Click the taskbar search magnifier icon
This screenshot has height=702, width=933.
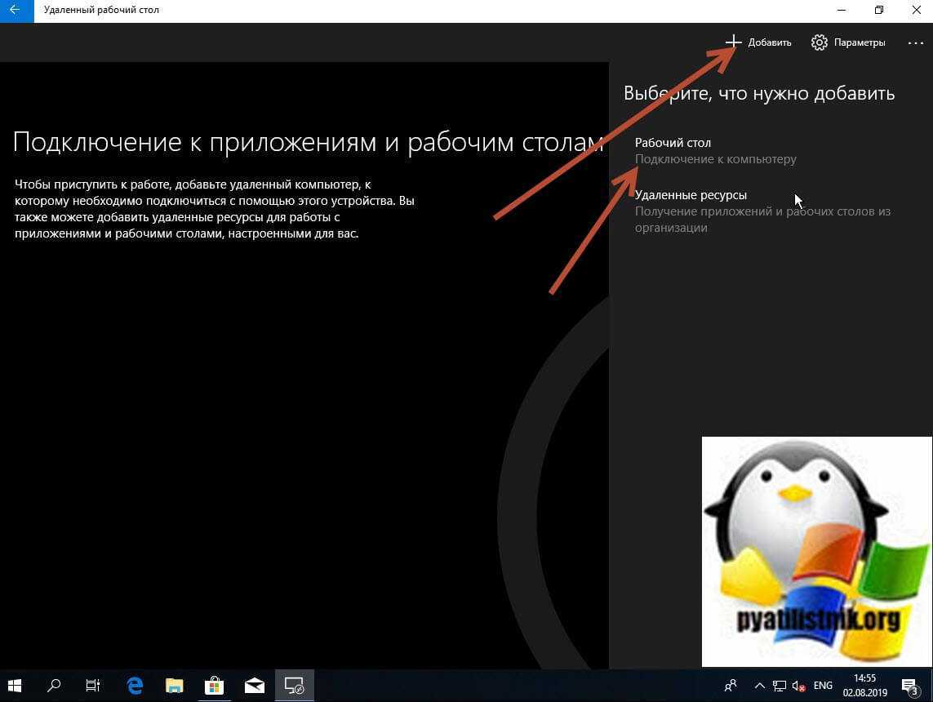click(x=54, y=686)
